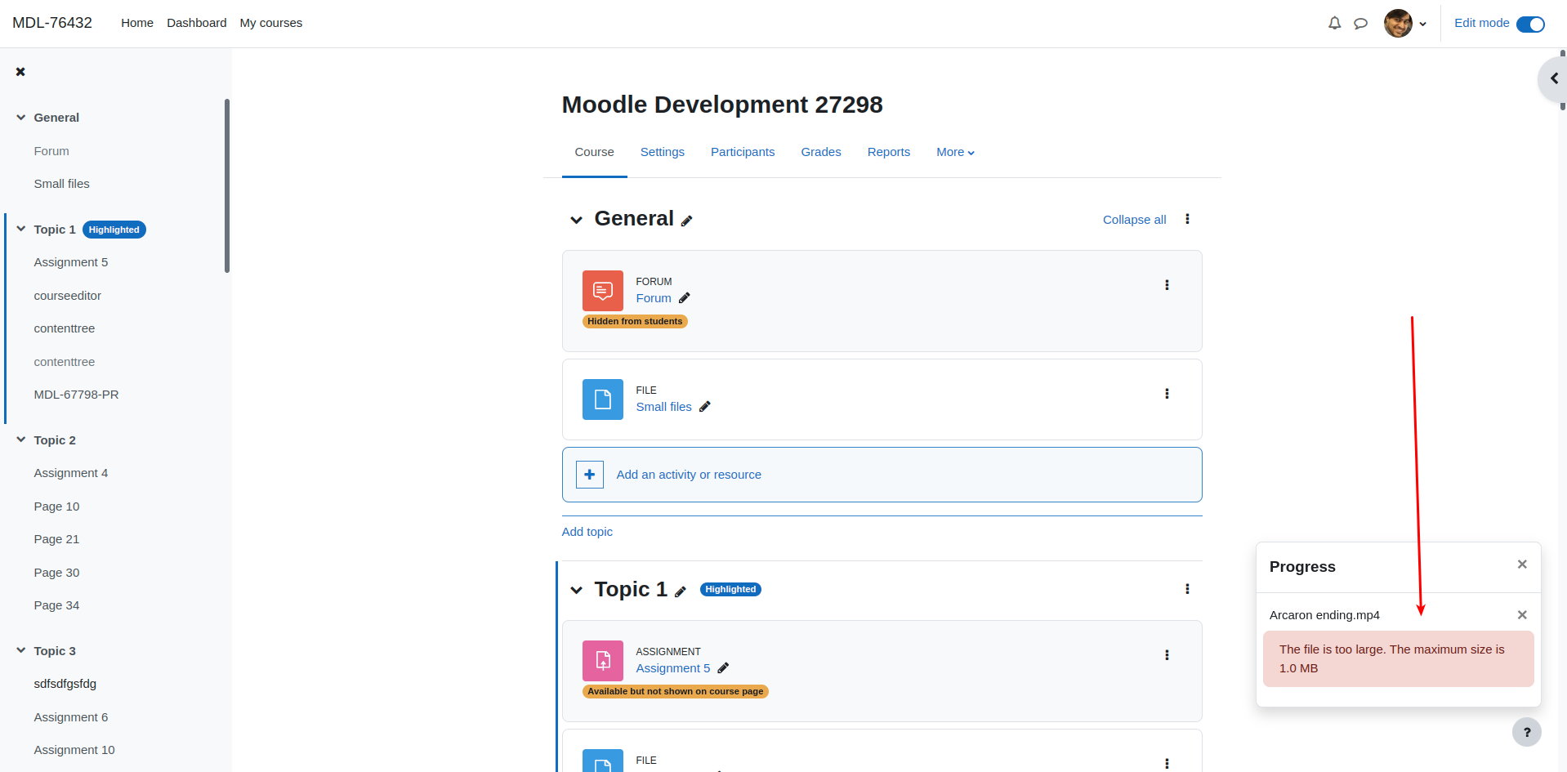Select Page 10 in course index
The width and height of the screenshot is (1567, 772).
pos(57,506)
